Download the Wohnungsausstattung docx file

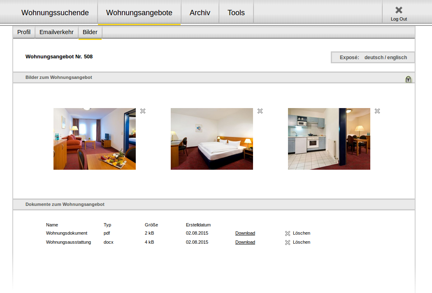click(x=245, y=242)
